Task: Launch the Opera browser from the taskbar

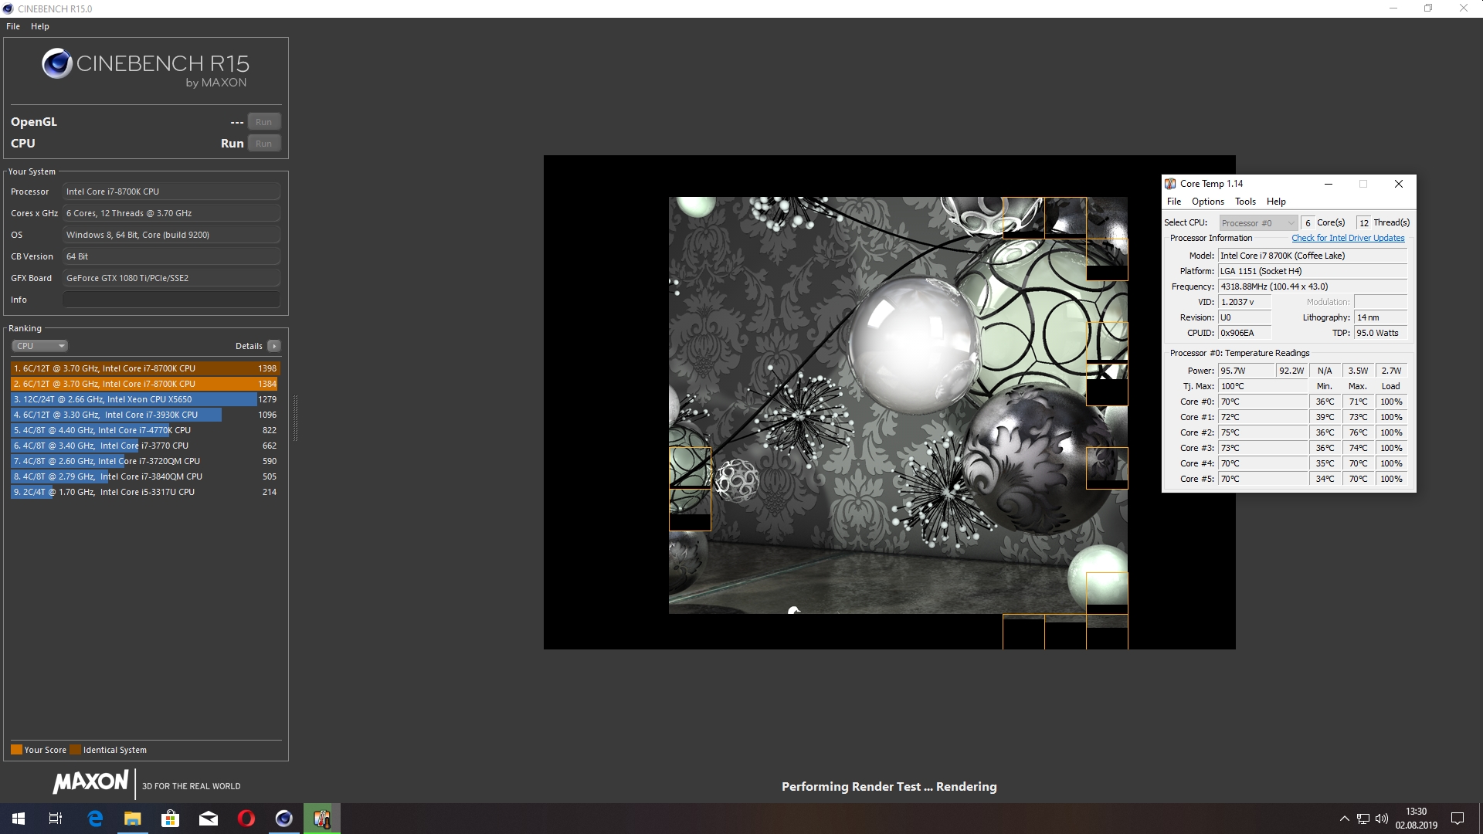Action: 246,819
